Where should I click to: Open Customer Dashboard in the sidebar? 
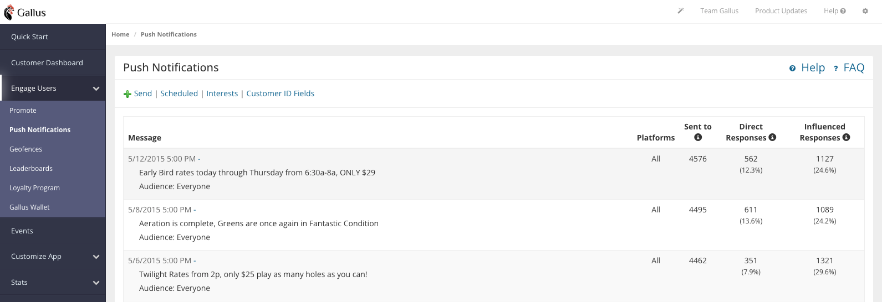pyautogui.click(x=47, y=63)
